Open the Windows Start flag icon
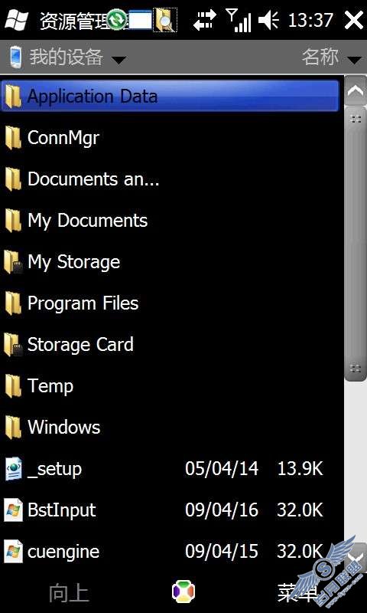 pyautogui.click(x=16, y=20)
